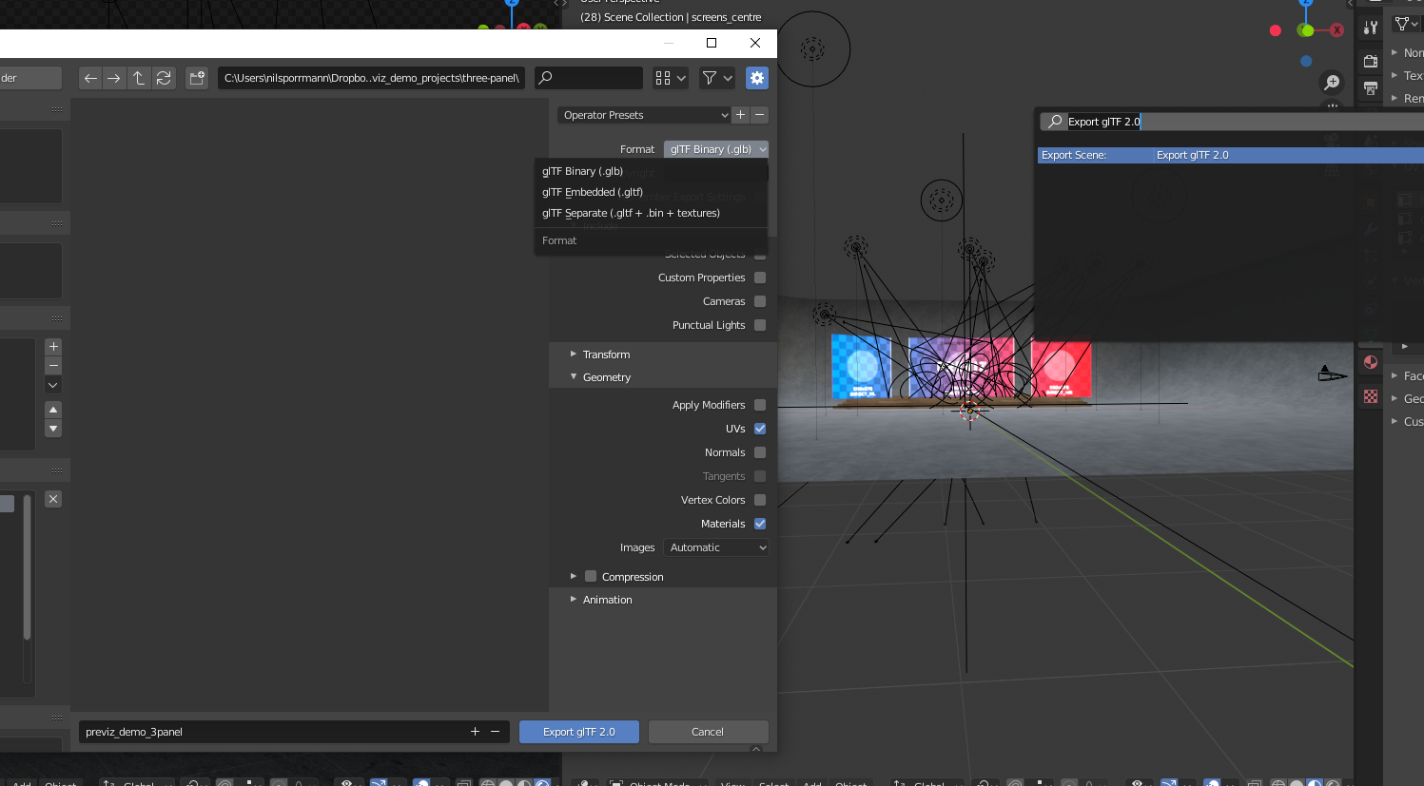Navigate up to the parent directory
Viewport: 1424px width, 786px height.
(139, 78)
